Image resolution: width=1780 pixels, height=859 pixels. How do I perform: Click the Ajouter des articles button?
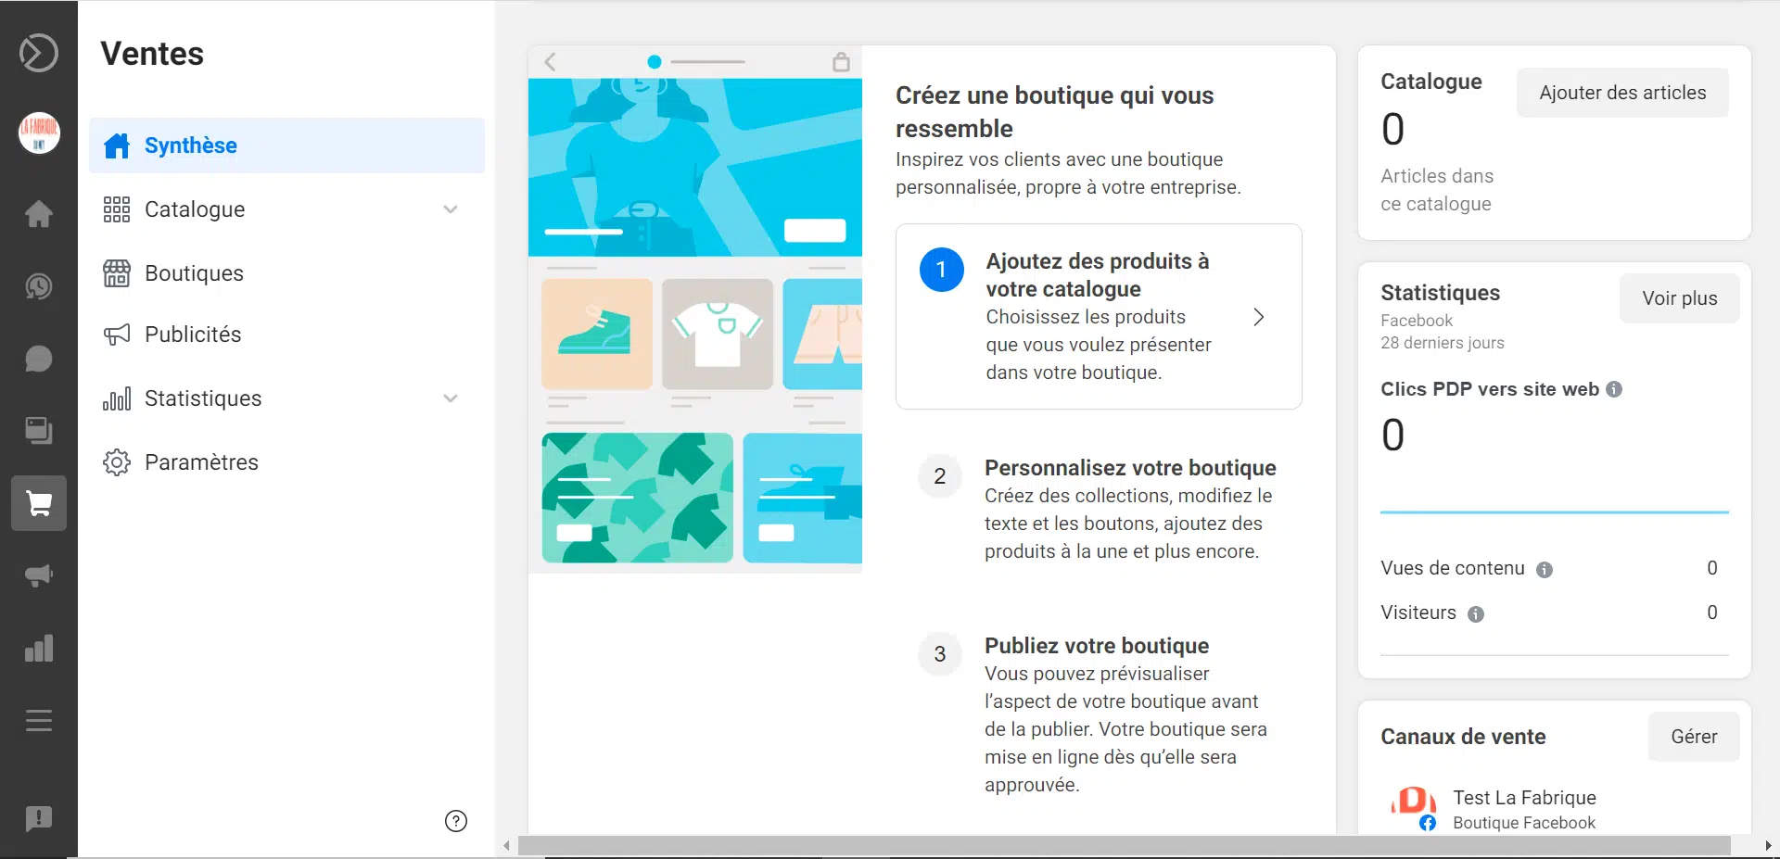click(x=1621, y=93)
